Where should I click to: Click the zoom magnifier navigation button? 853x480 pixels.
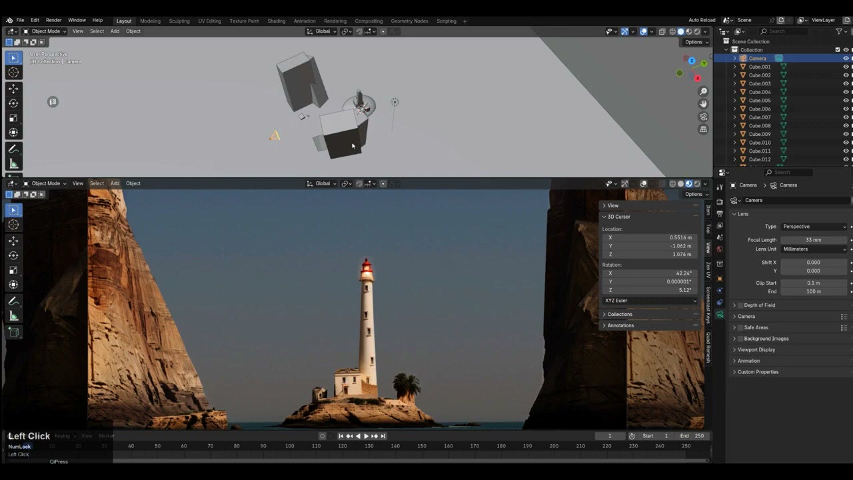tap(703, 91)
